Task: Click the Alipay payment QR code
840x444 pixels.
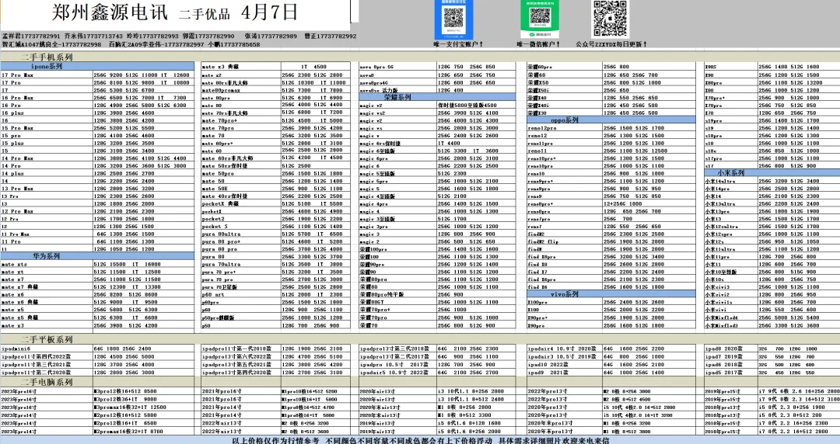Action: coord(453,19)
